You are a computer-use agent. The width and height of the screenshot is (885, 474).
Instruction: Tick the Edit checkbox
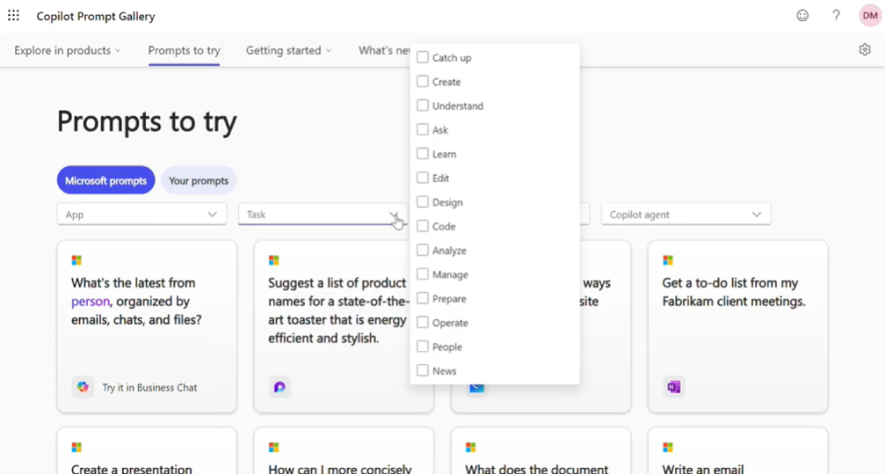point(422,178)
